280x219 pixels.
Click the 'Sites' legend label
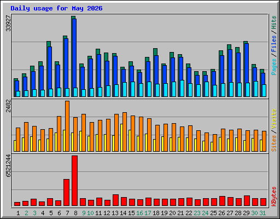click(274, 143)
